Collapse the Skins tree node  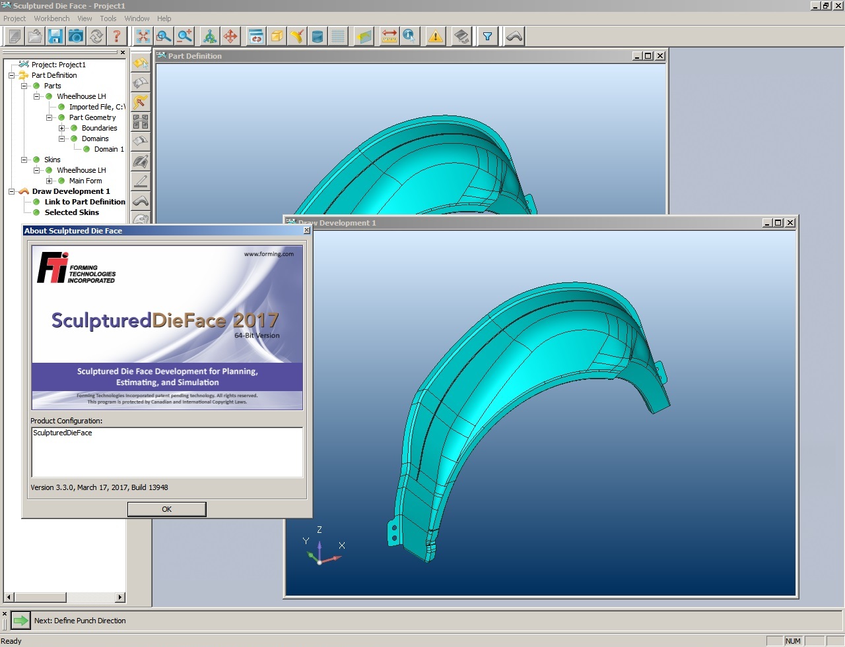[x=24, y=160]
